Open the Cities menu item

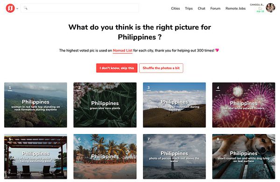[175, 8]
